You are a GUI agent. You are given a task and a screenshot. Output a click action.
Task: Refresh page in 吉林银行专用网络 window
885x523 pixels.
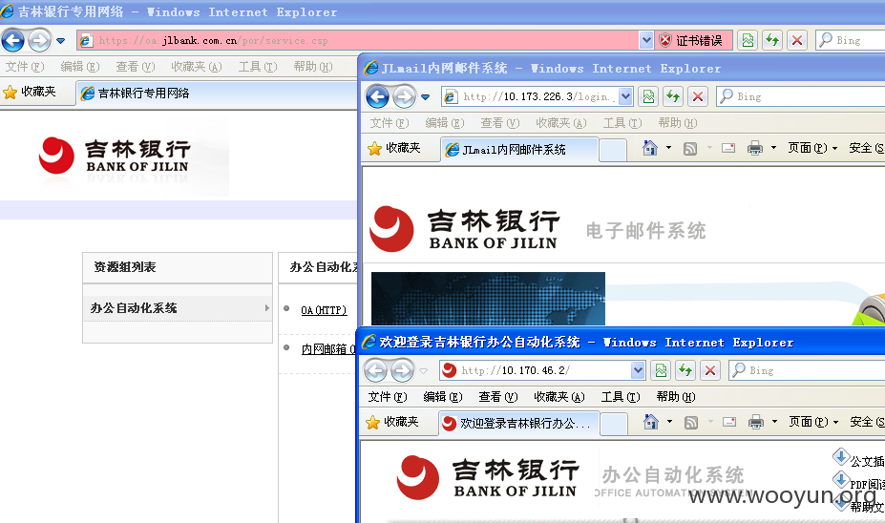click(772, 40)
